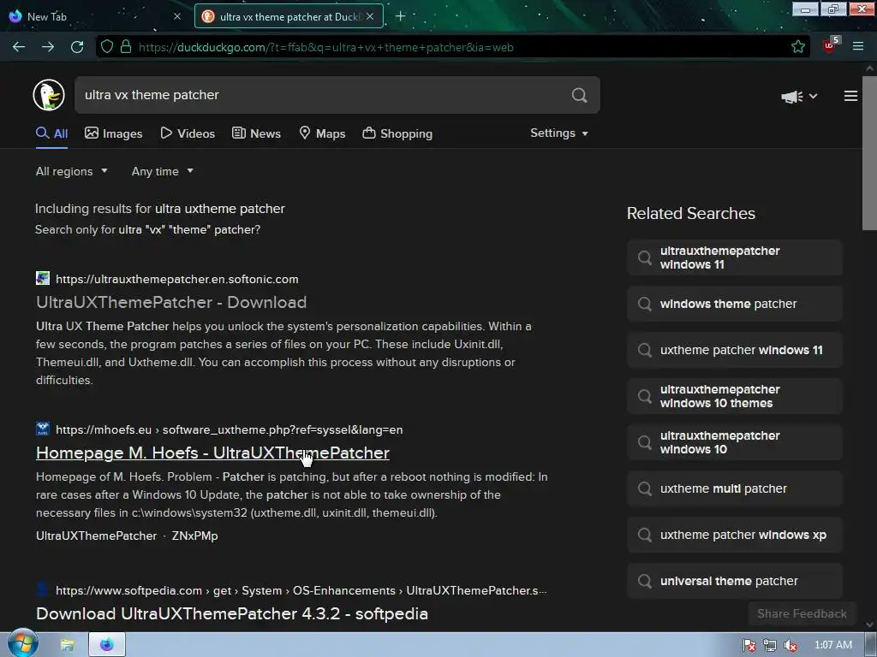The height and width of the screenshot is (657, 877).
Task: Bookmark this page with the star icon
Action: tap(798, 47)
